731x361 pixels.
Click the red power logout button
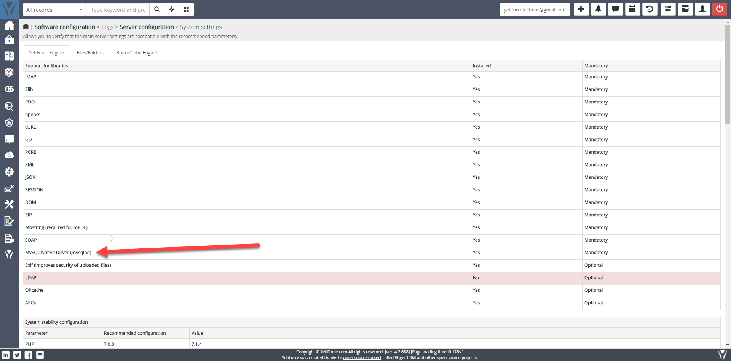(720, 9)
